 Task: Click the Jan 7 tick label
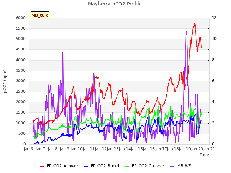tap(40, 149)
